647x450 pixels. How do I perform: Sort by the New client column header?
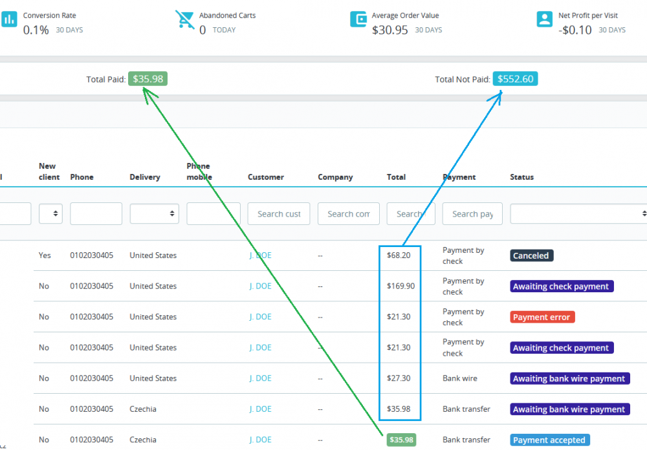point(49,171)
